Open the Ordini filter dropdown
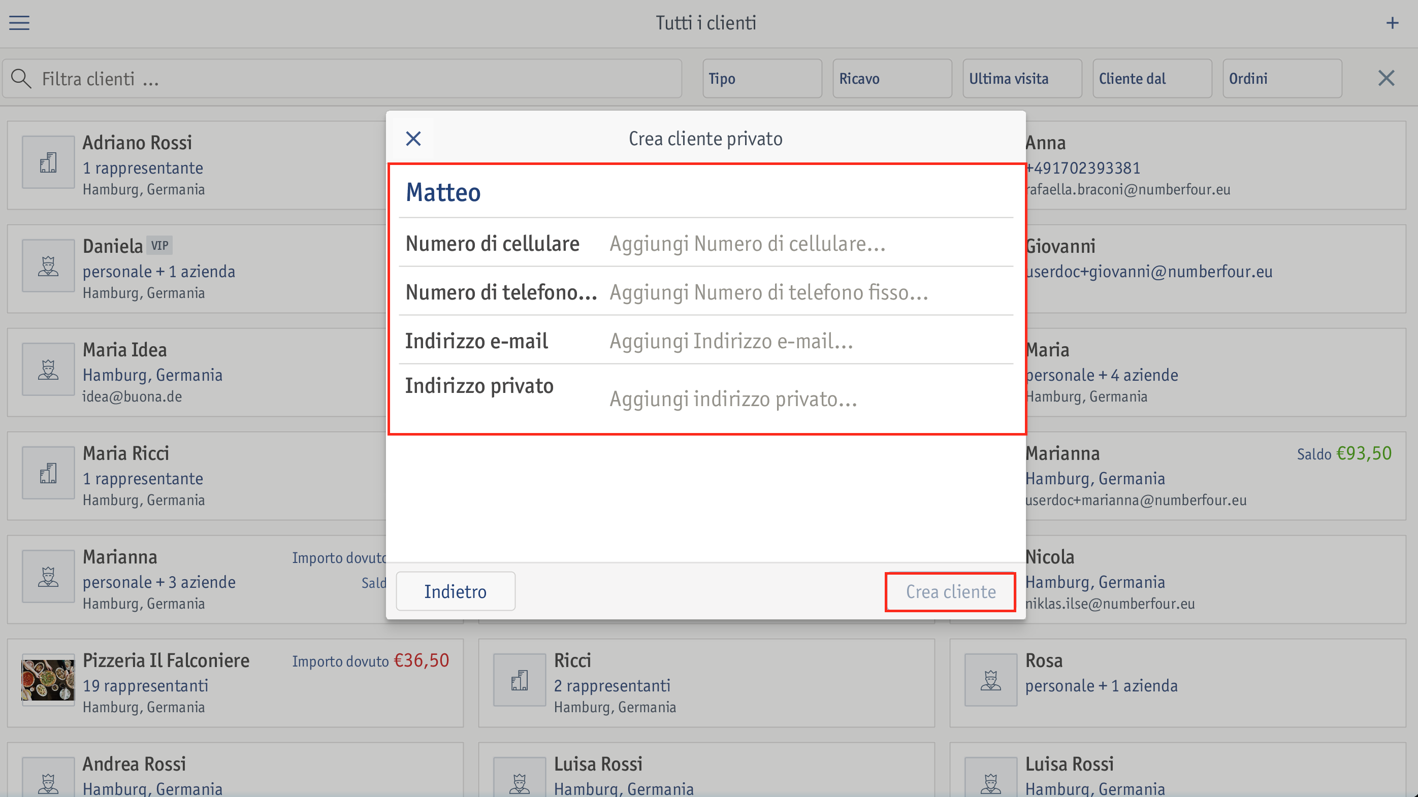The width and height of the screenshot is (1418, 797). (x=1282, y=79)
